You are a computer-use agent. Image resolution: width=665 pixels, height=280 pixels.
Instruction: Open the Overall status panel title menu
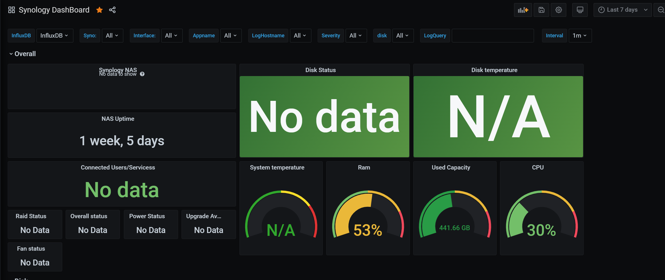pyautogui.click(x=89, y=216)
